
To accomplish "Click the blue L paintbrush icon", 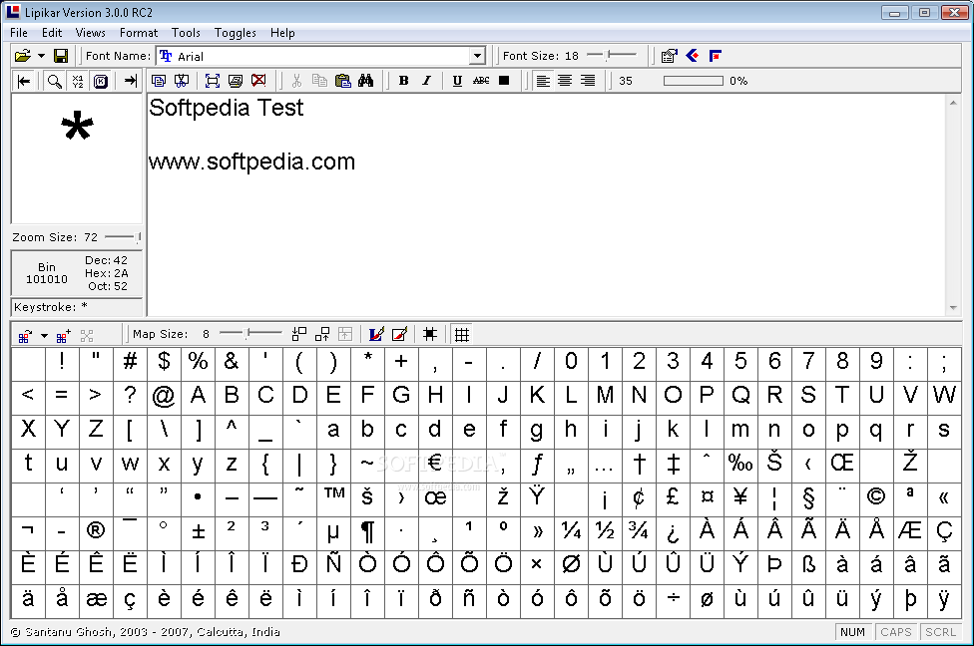I will (x=376, y=335).
